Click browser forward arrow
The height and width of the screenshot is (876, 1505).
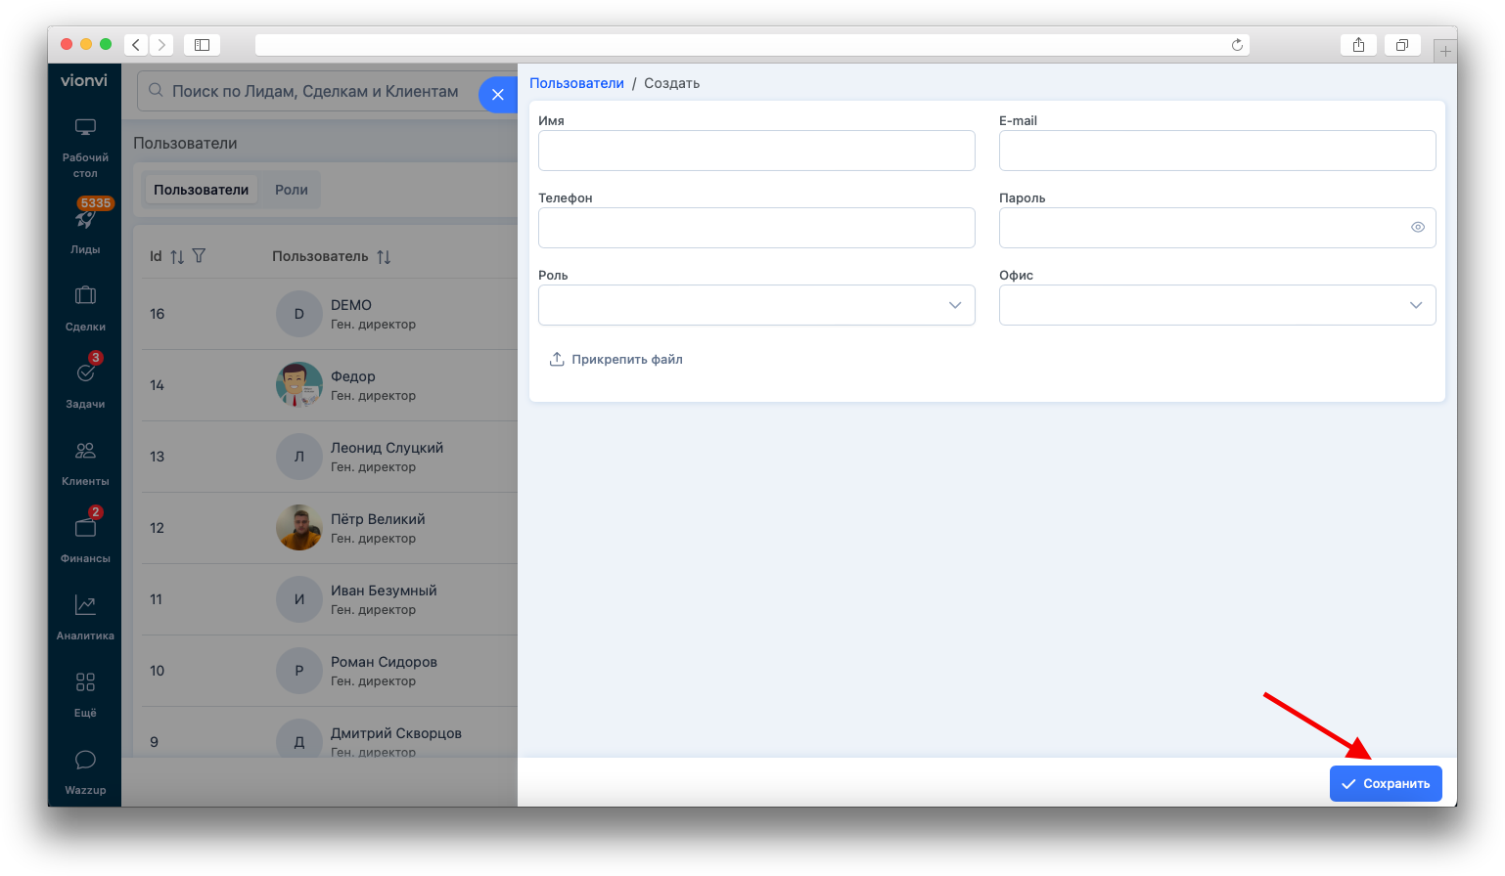pyautogui.click(x=161, y=45)
